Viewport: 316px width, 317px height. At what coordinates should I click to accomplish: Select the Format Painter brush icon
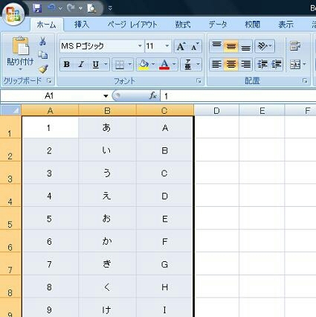click(x=43, y=68)
